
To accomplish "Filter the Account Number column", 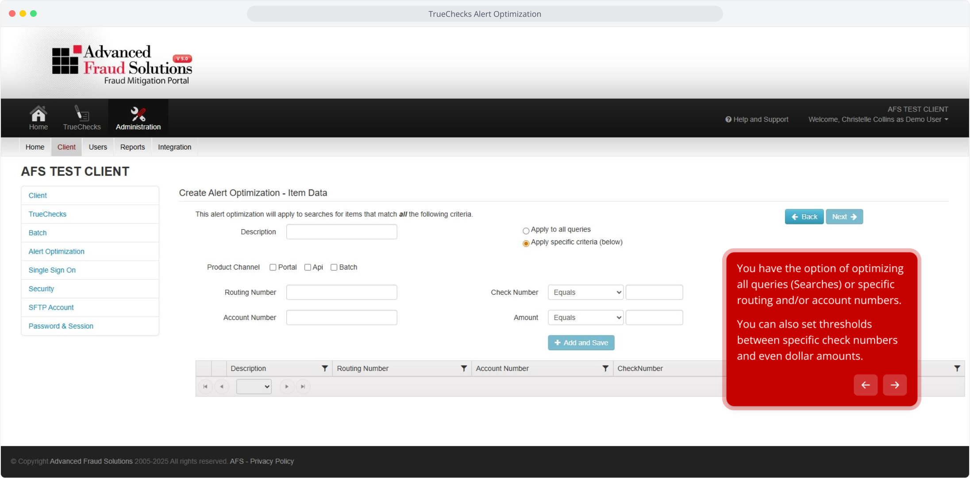I will 605,368.
